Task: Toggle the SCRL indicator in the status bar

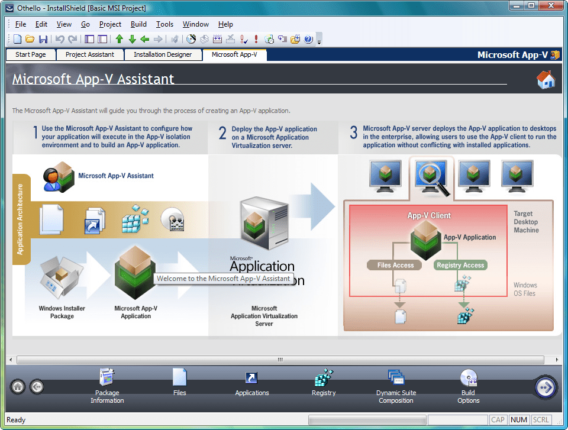Action: tap(540, 419)
